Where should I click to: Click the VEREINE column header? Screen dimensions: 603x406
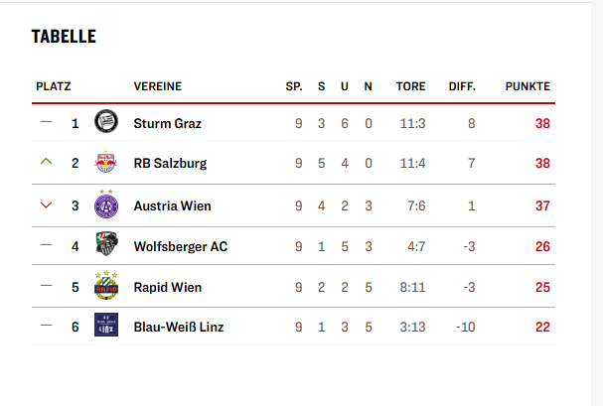(x=158, y=86)
